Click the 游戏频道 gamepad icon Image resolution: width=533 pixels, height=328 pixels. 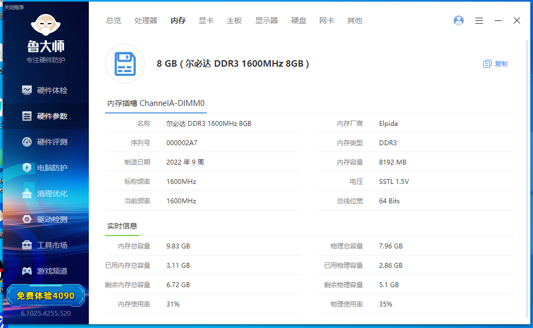(x=27, y=270)
